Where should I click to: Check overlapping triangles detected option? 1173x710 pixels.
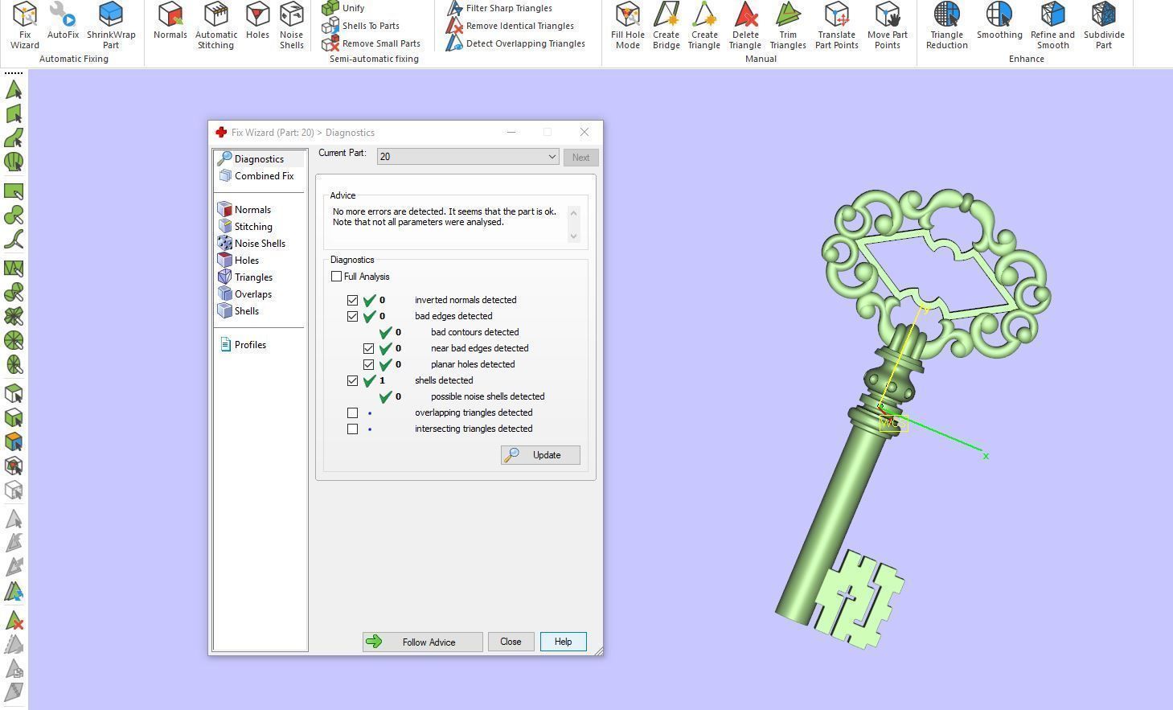pos(352,412)
